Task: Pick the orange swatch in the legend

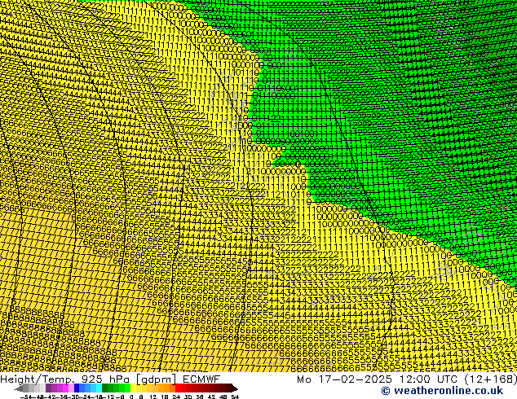Action: point(161,388)
